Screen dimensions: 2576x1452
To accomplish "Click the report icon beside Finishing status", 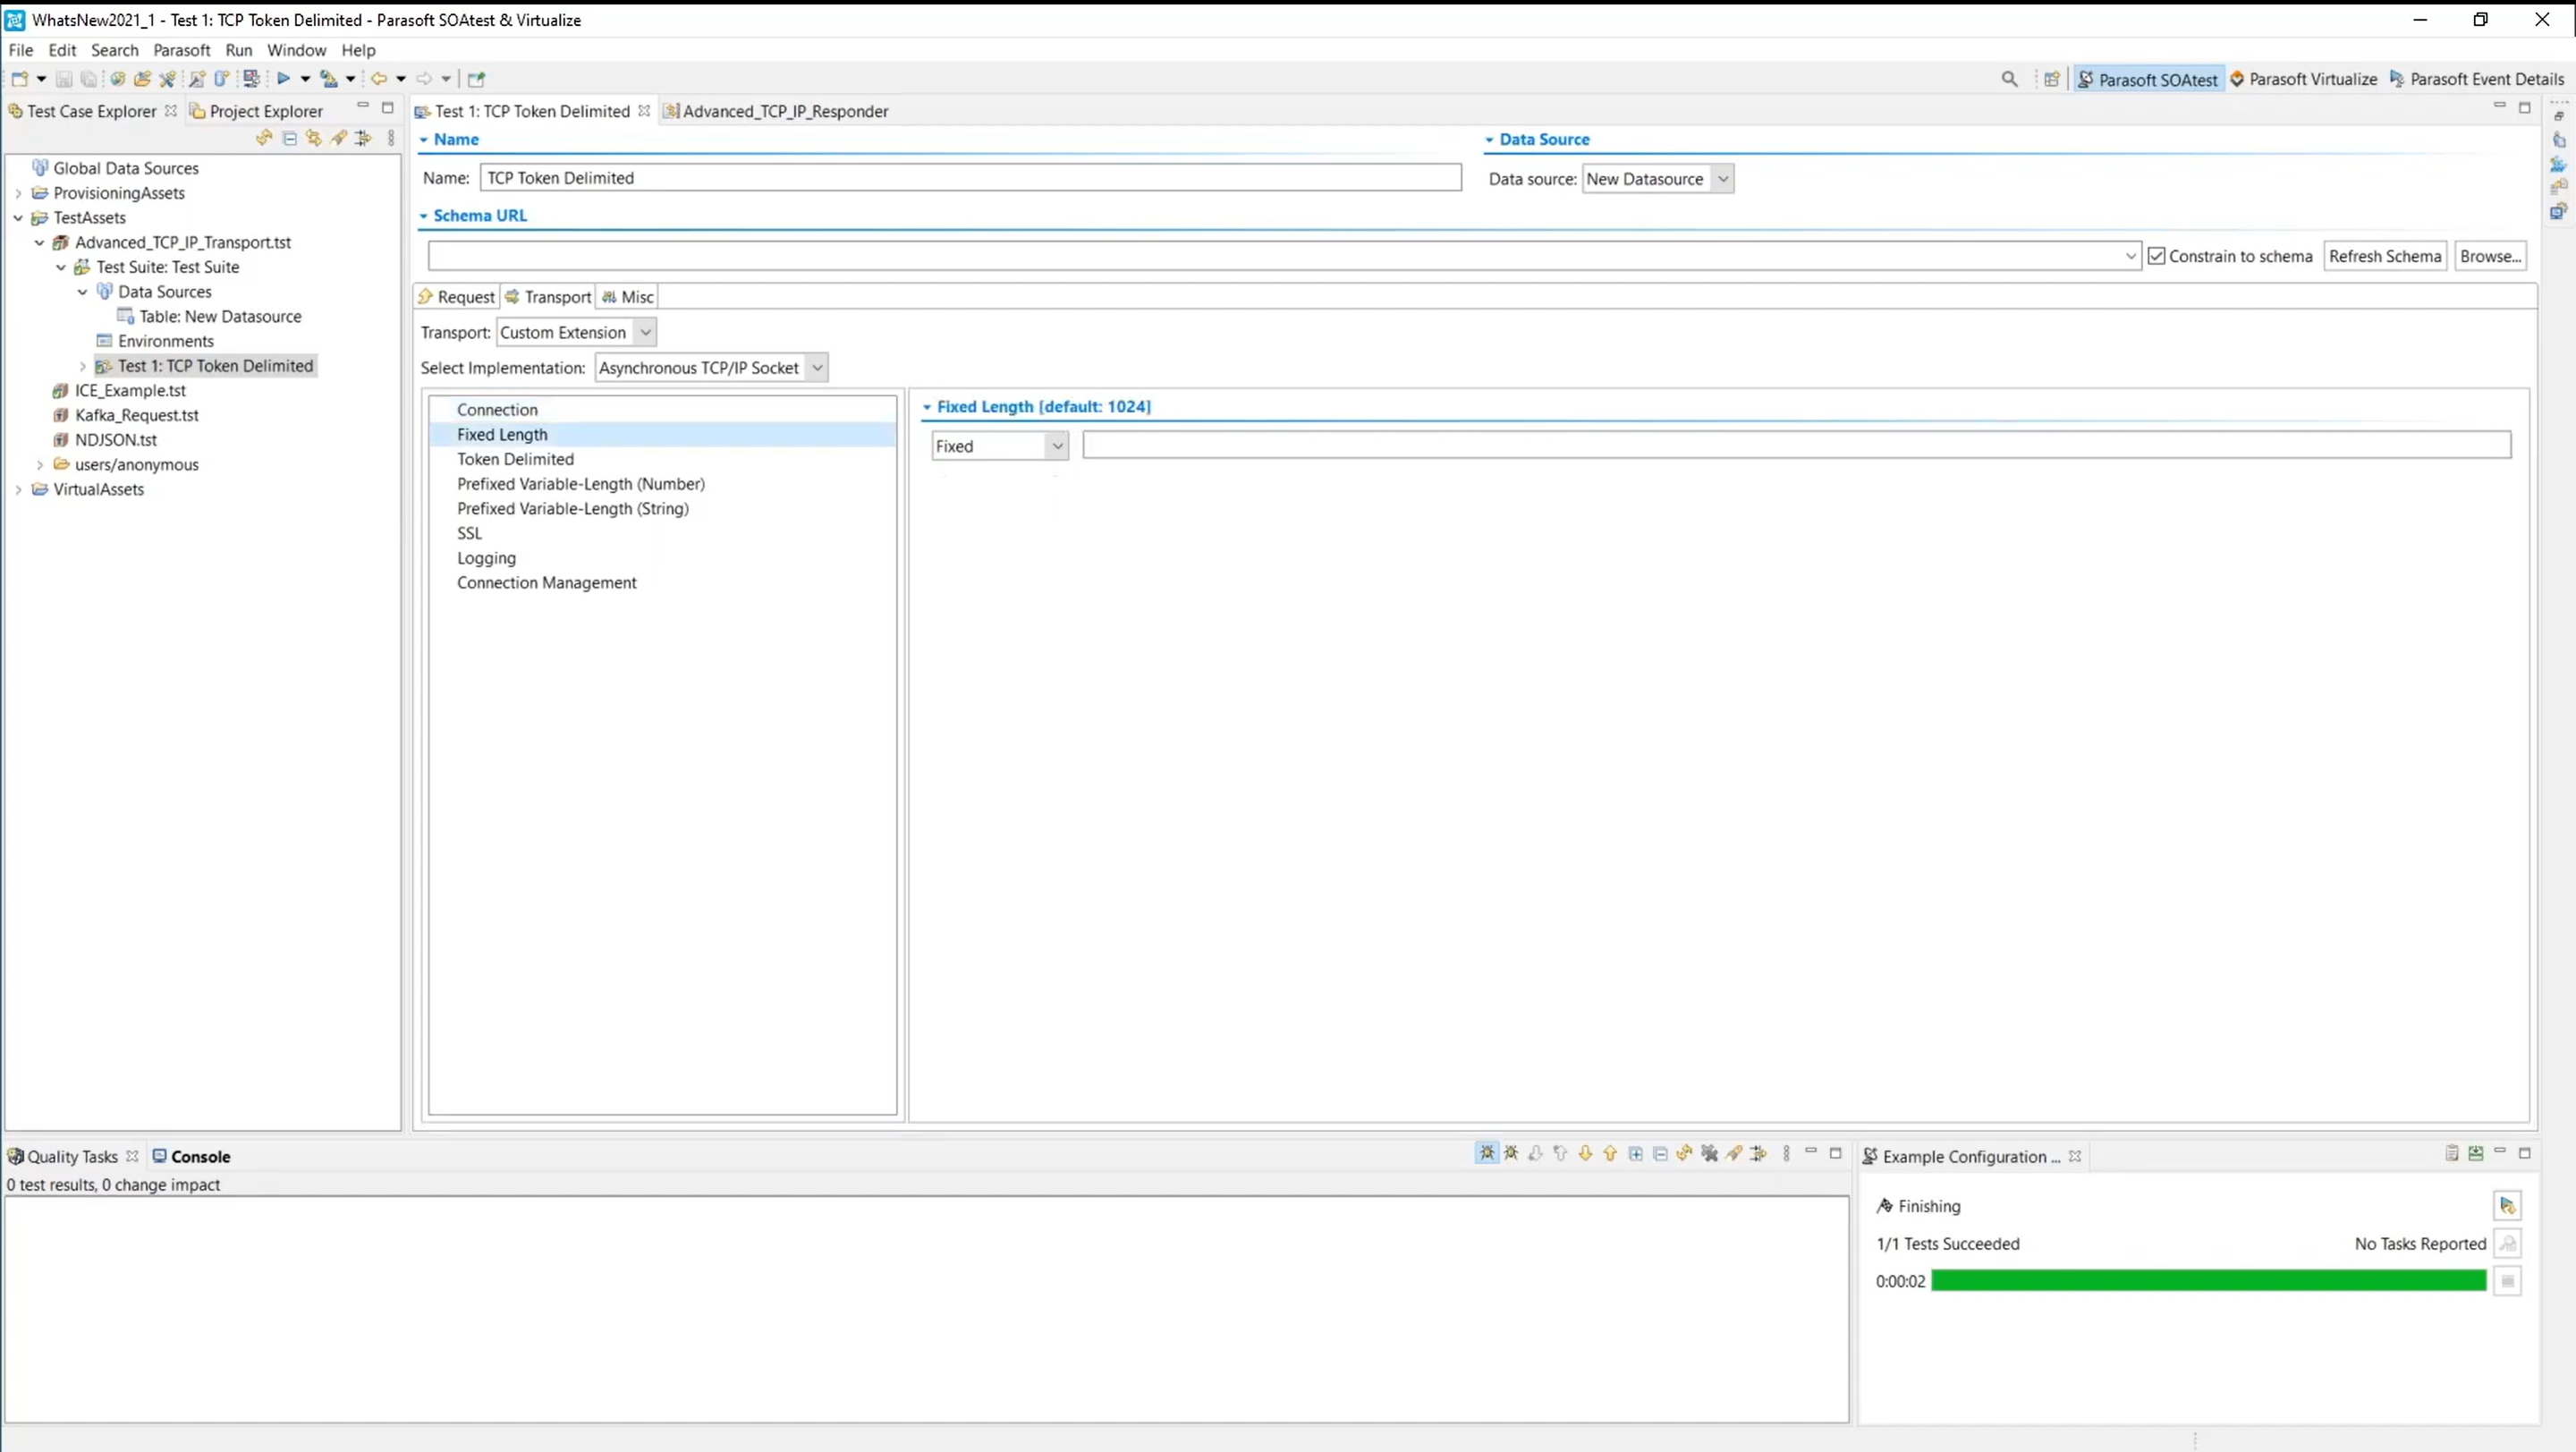I will tap(2507, 1205).
